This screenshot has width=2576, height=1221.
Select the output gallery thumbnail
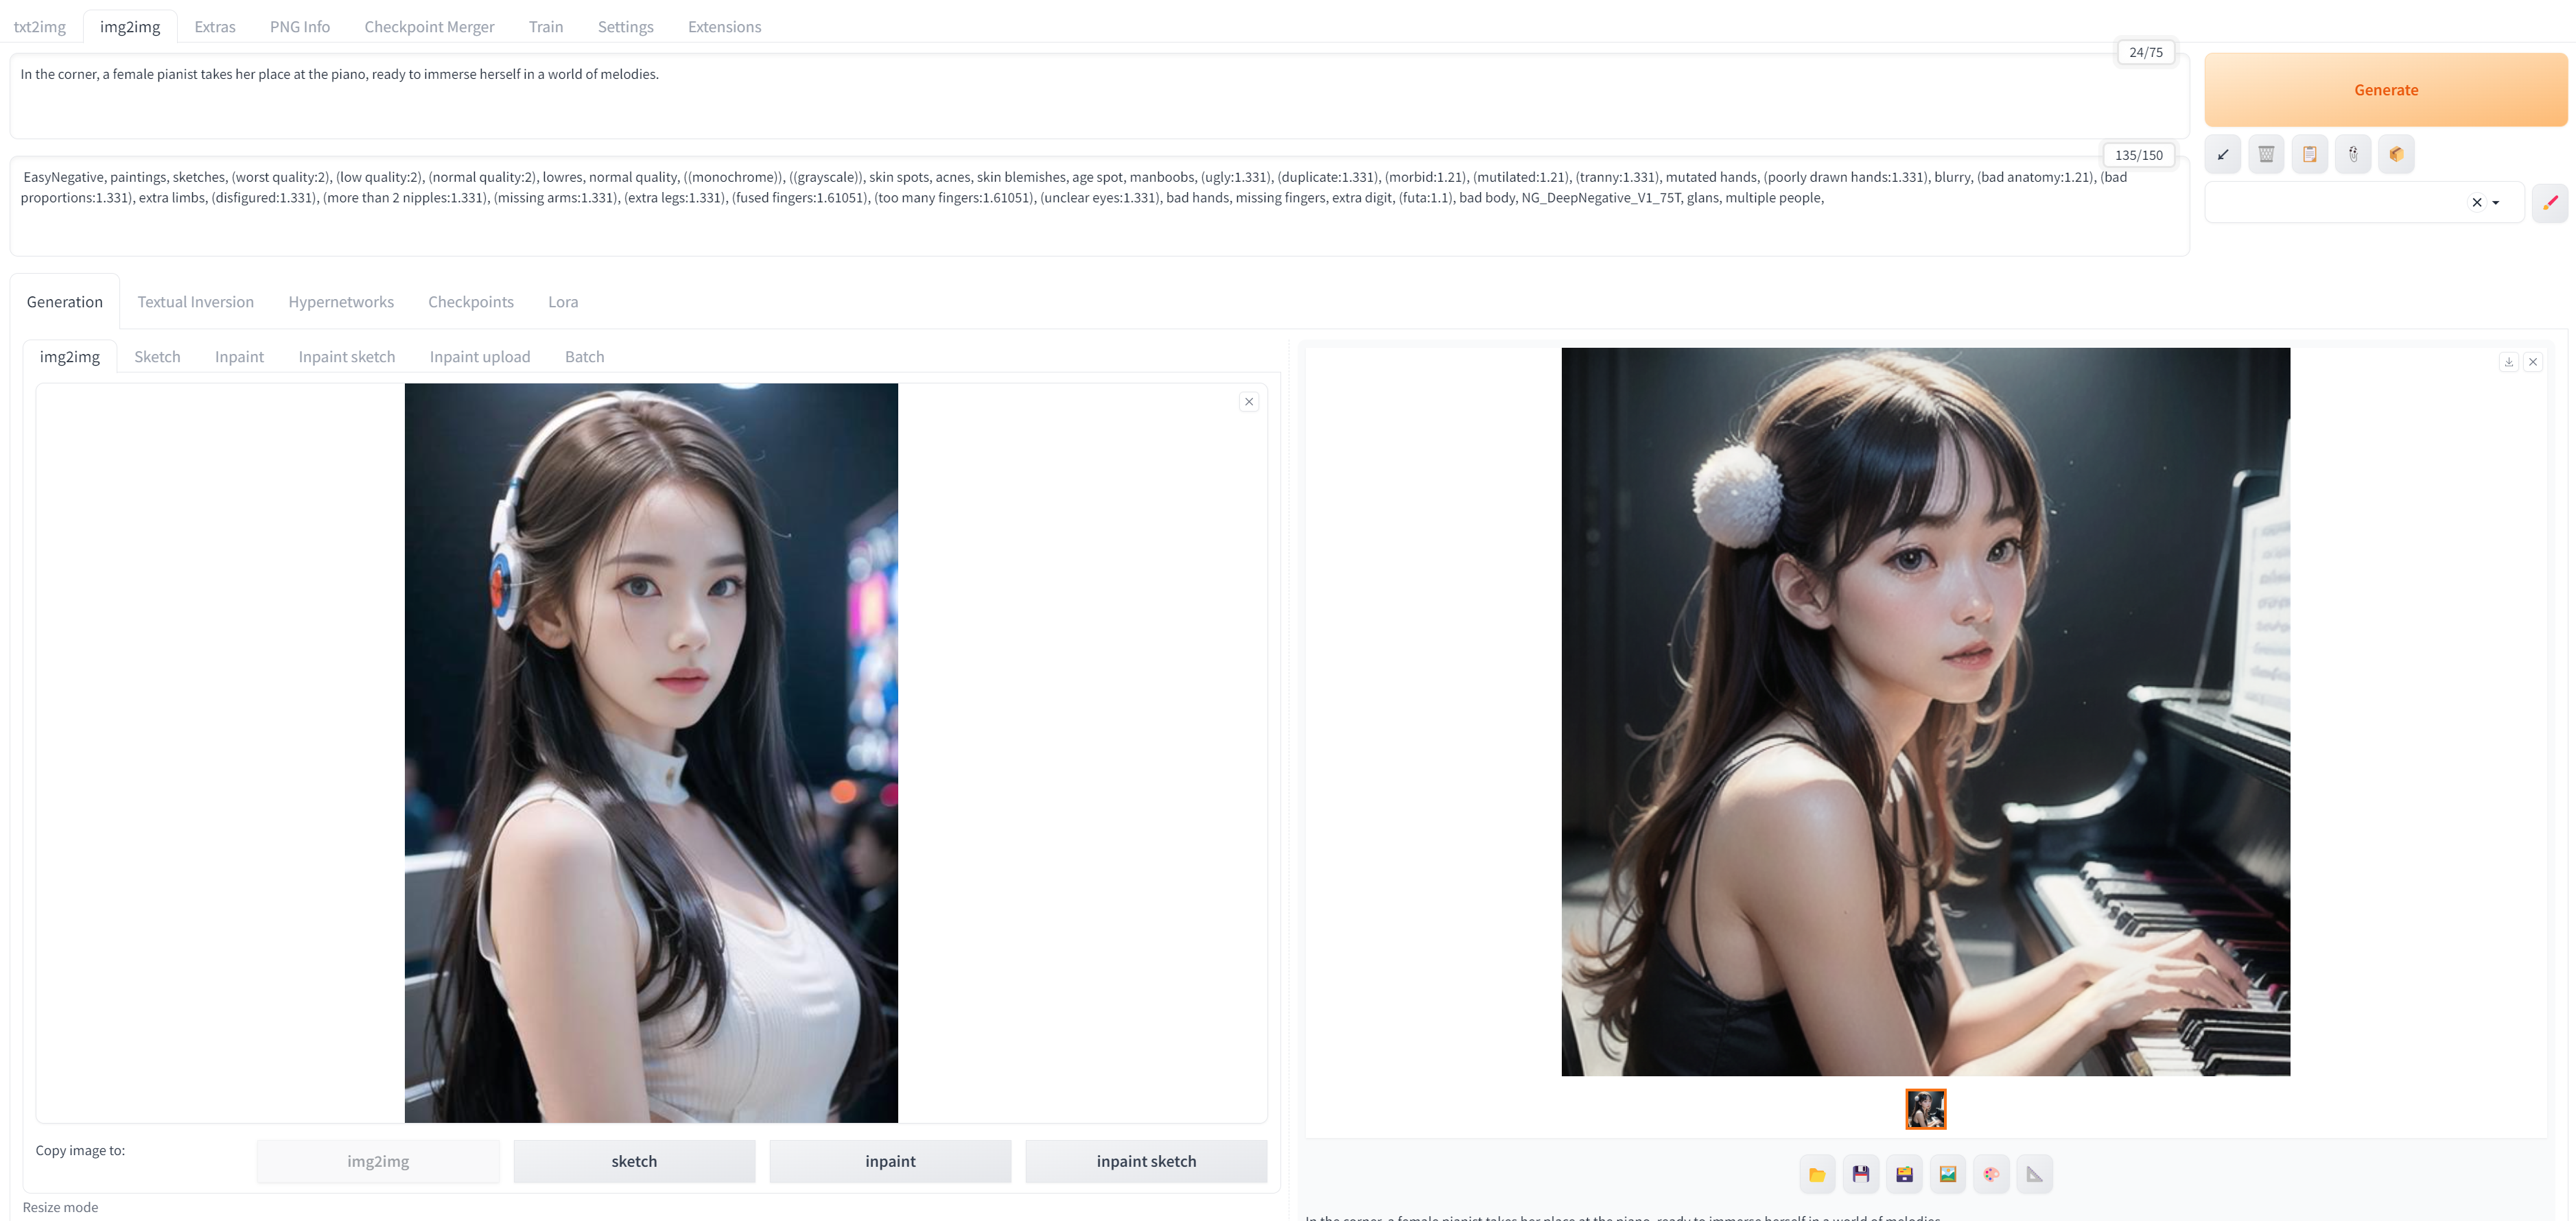[x=1925, y=1109]
